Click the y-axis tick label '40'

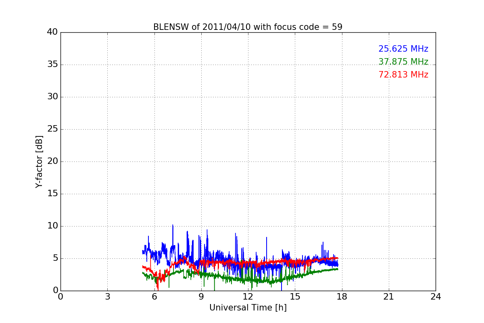pyautogui.click(x=52, y=32)
